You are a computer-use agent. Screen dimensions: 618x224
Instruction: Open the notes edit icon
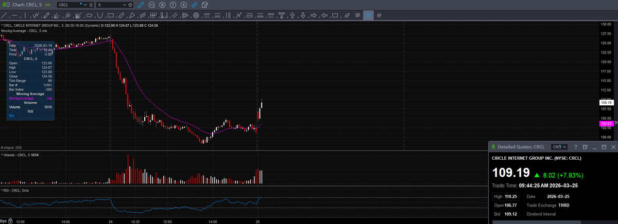coord(205,5)
